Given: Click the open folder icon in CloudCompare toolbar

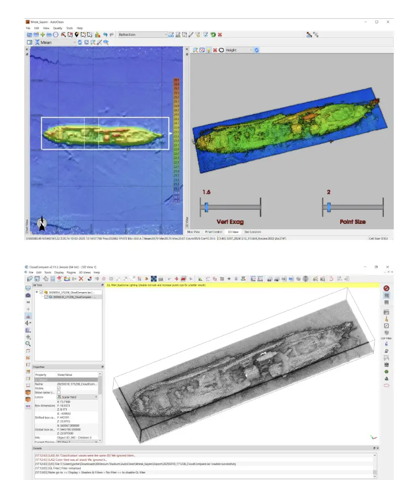Looking at the screenshot, I should coord(30,278).
